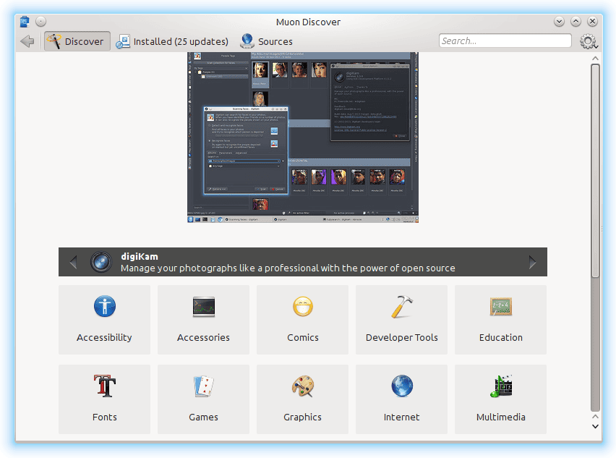Open the Sources tab

point(266,41)
